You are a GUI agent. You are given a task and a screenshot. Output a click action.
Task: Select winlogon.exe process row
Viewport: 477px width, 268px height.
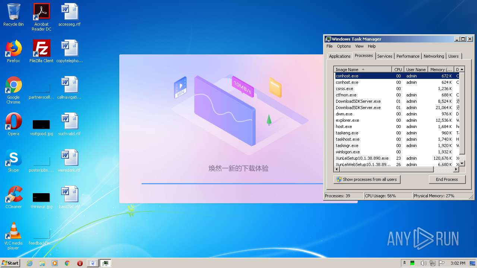[397, 152]
